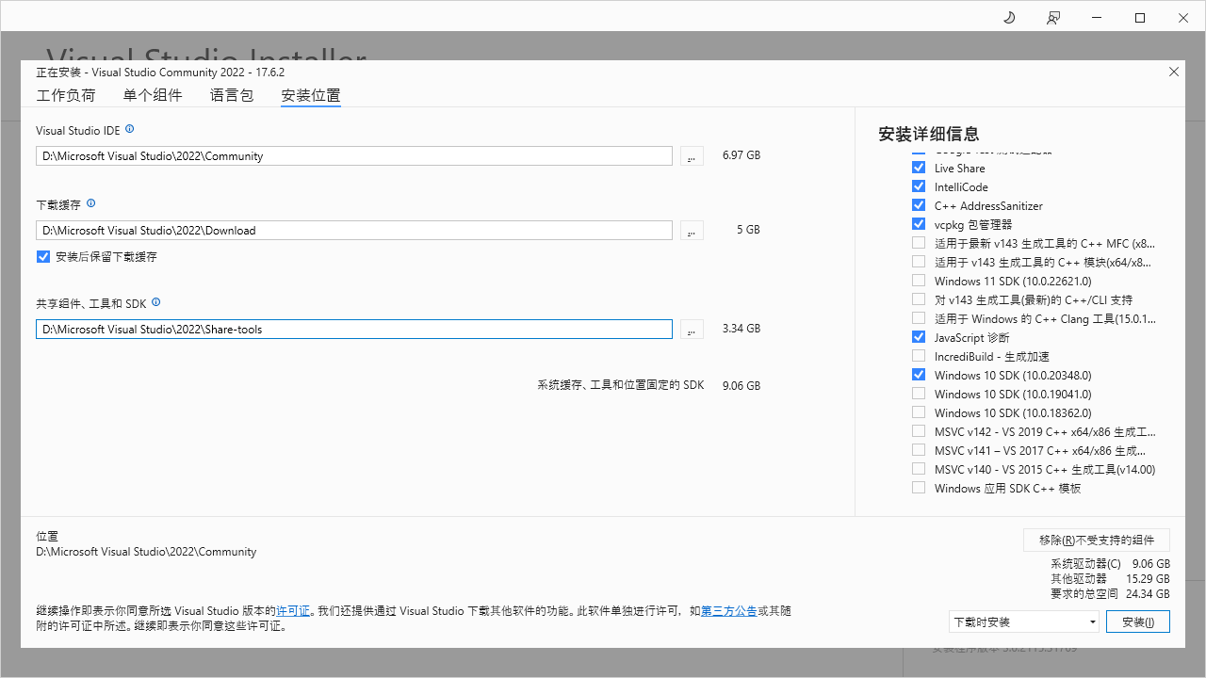Click the shared components path input field

(x=353, y=330)
